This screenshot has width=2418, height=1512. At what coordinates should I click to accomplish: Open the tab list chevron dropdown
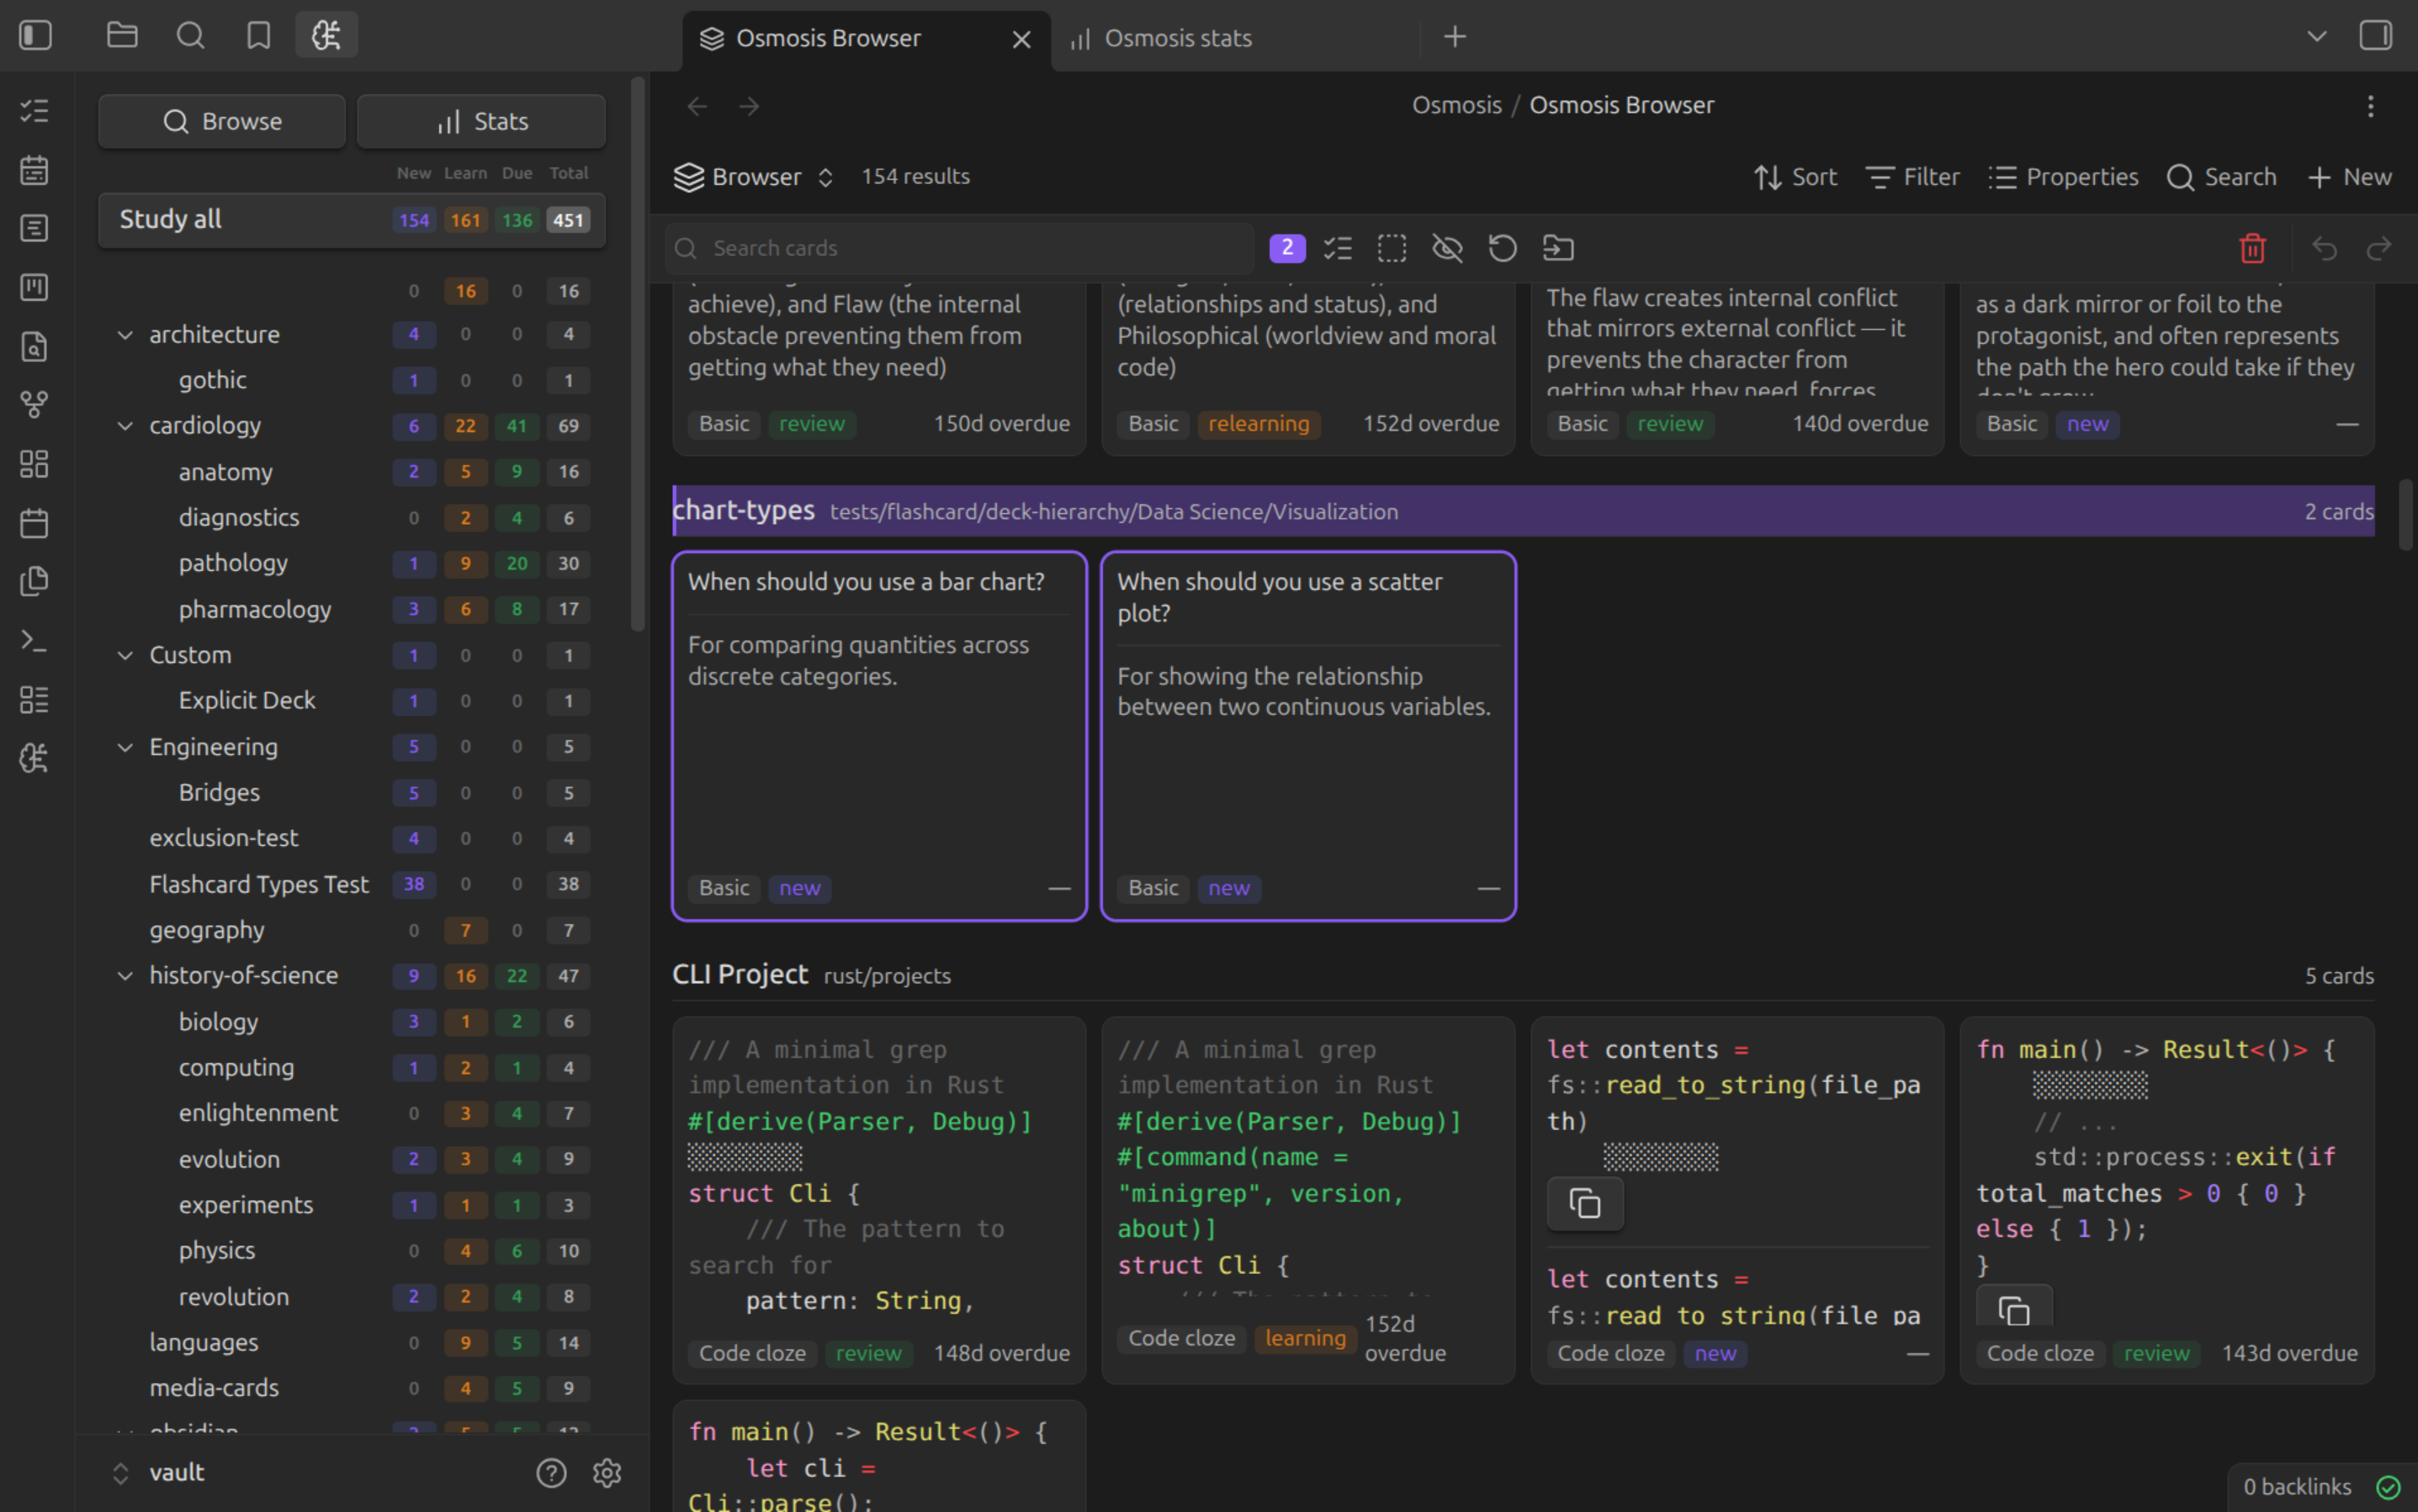(2317, 36)
